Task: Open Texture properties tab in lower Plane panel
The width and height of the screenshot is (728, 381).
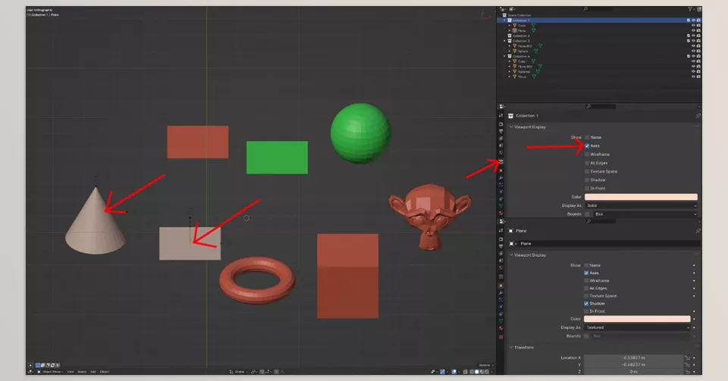Action: (x=500, y=336)
